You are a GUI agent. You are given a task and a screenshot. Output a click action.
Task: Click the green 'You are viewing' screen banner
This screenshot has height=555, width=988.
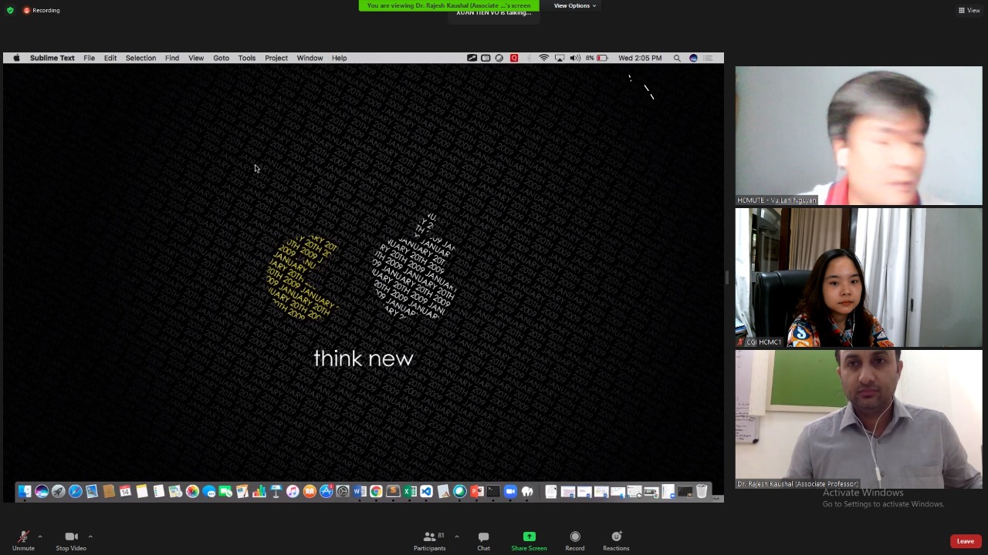pyautogui.click(x=449, y=5)
